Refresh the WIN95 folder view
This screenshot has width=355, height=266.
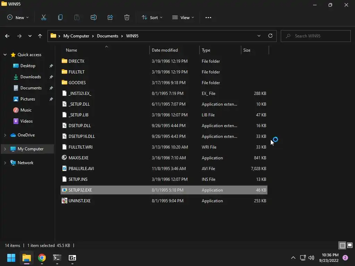click(x=270, y=36)
